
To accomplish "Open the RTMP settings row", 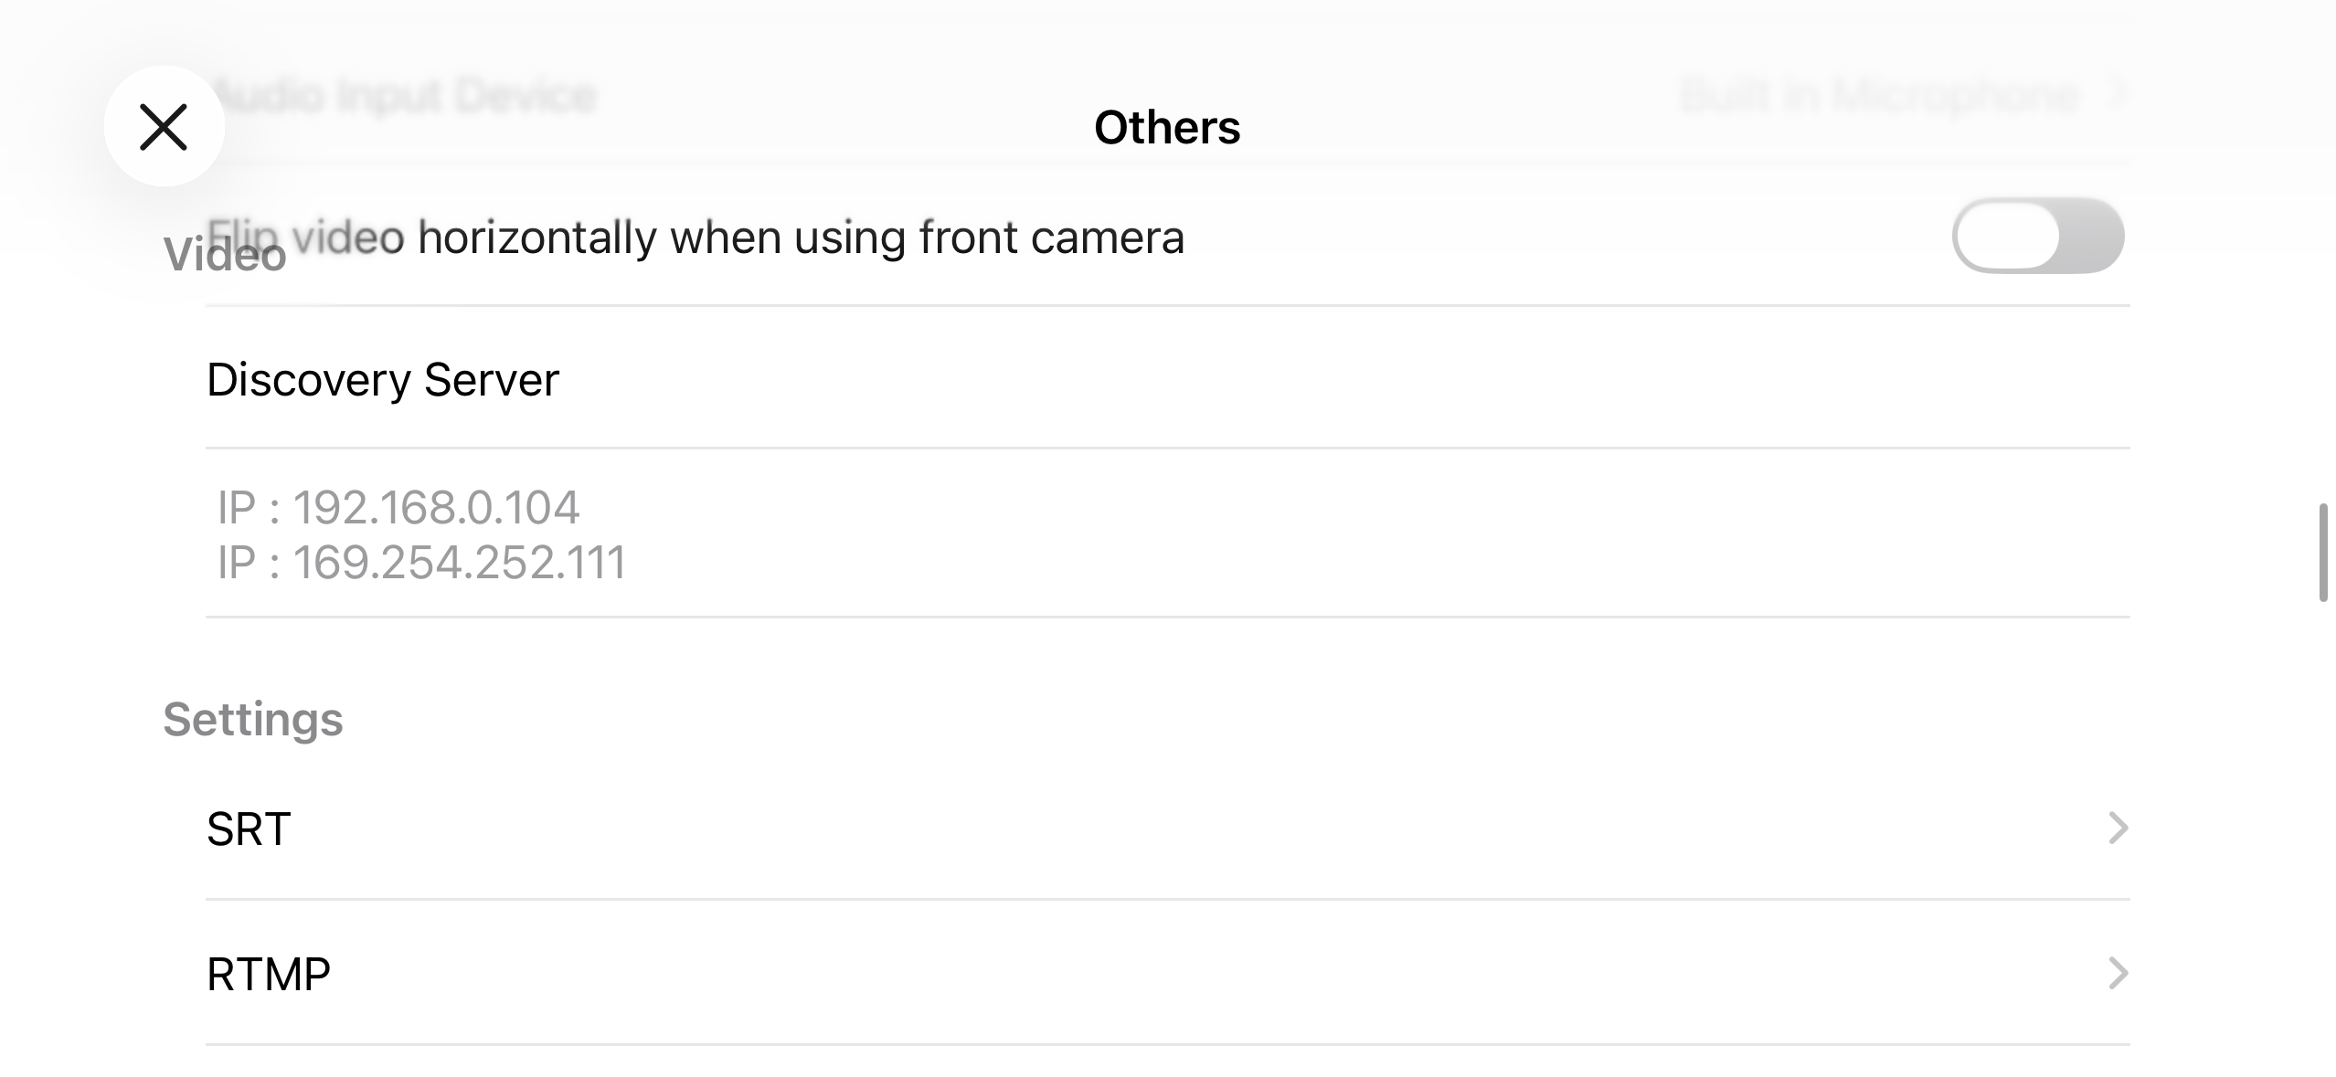I will point(1167,973).
